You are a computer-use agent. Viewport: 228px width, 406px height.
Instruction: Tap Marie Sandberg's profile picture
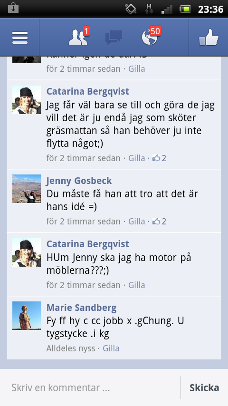[27, 316]
